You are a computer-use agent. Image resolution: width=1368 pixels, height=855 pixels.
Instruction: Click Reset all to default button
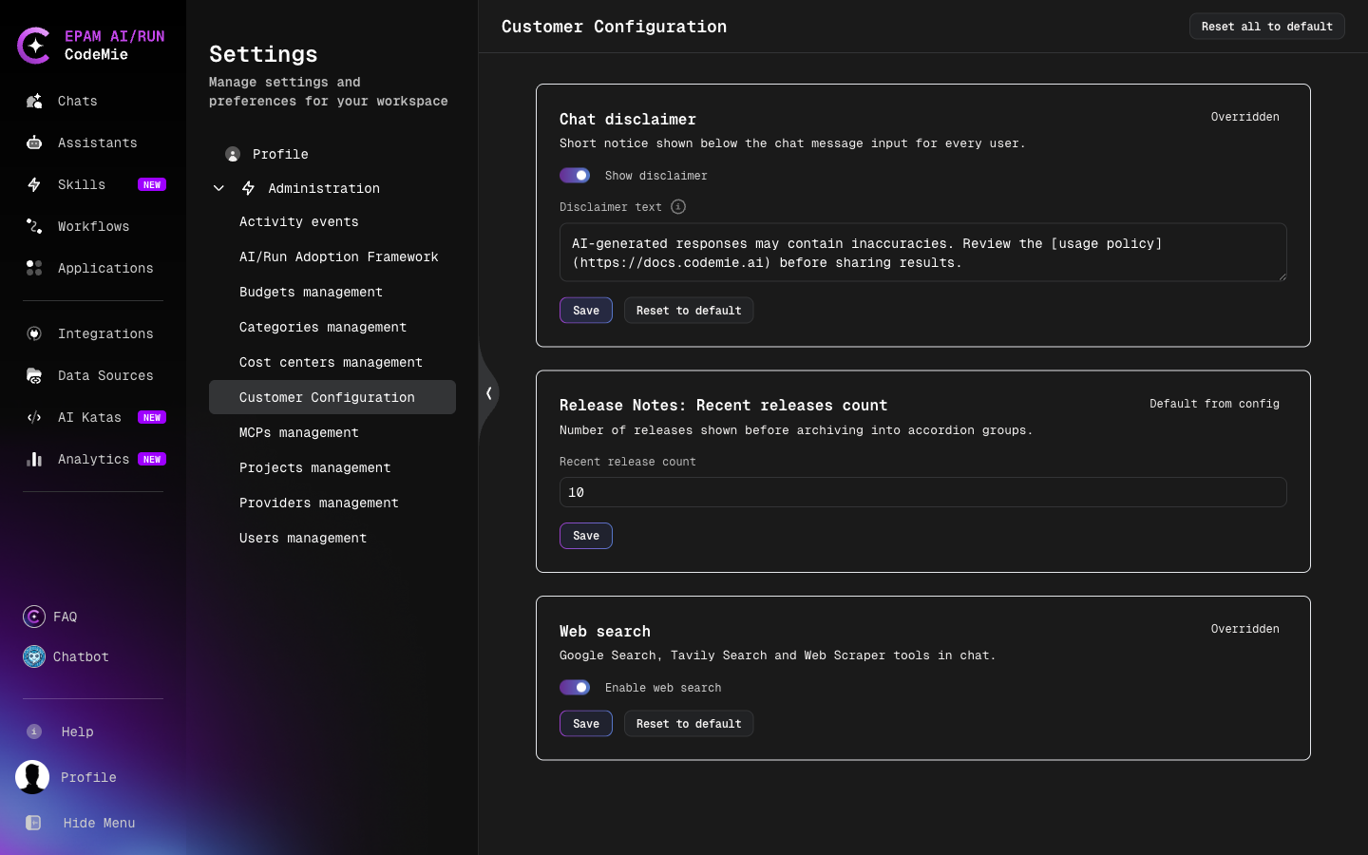(1267, 27)
